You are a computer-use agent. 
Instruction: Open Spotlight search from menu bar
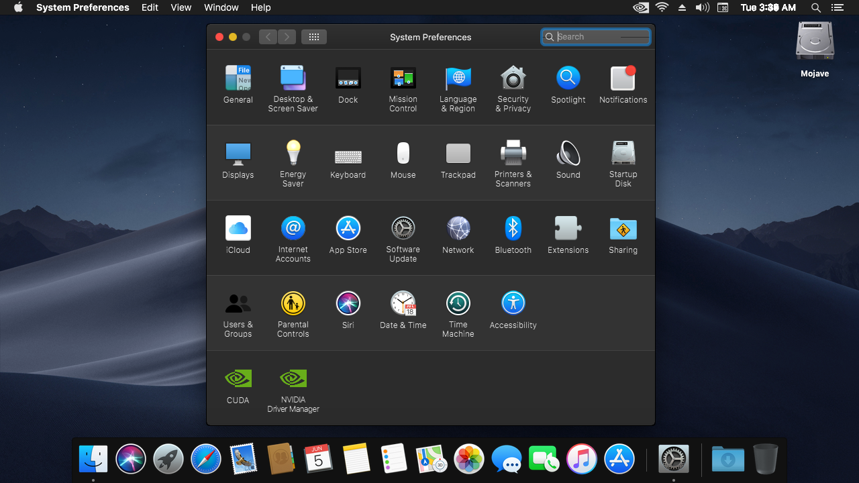[x=816, y=7]
